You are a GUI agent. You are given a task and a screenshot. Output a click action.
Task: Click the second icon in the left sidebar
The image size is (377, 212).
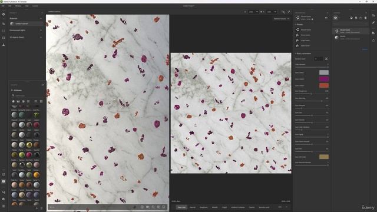(4, 24)
